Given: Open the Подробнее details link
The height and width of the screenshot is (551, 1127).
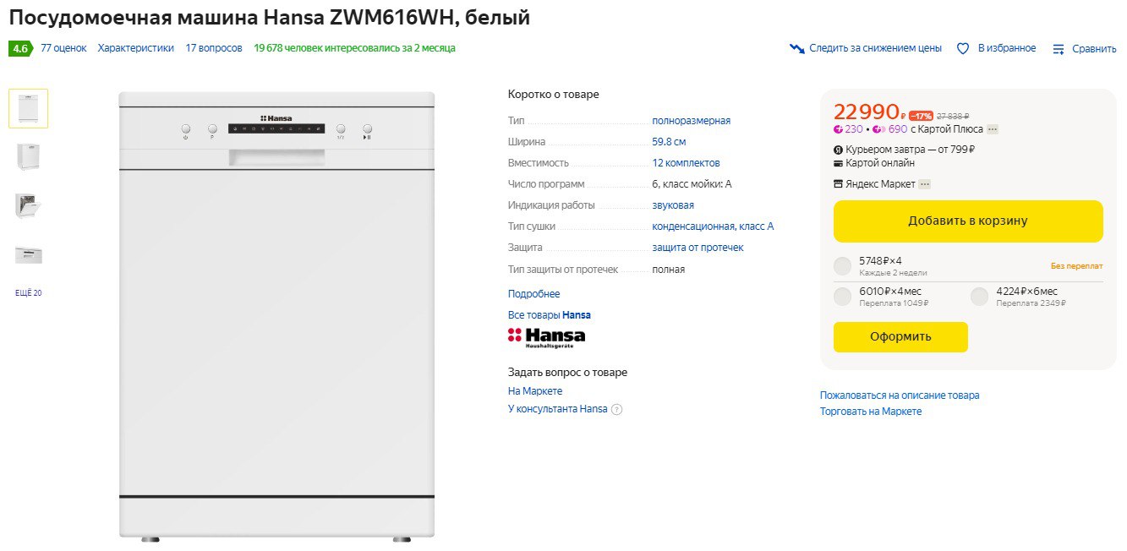Looking at the screenshot, I should point(533,294).
